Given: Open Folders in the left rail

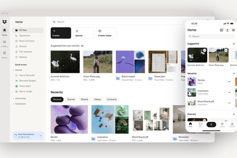Looking at the screenshot, I should pos(5,43).
